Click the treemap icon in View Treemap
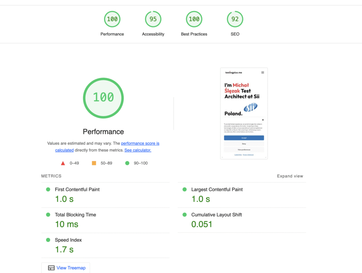362x273 pixels. [x=51, y=268]
